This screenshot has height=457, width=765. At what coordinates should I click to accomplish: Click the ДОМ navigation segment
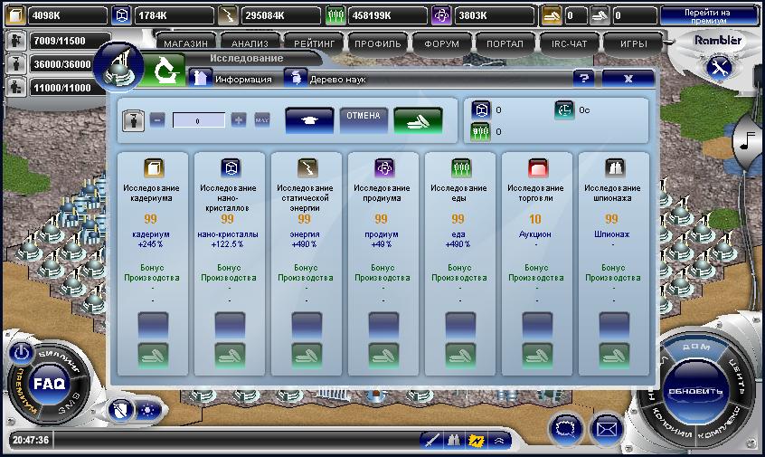coord(696,347)
